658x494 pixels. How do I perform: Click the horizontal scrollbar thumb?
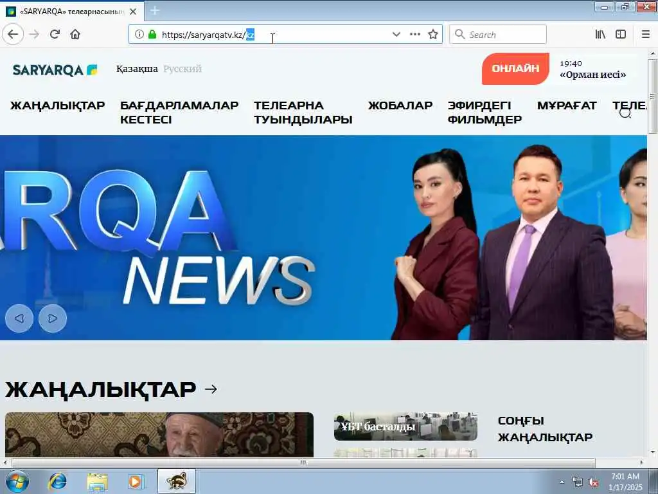coord(303,463)
